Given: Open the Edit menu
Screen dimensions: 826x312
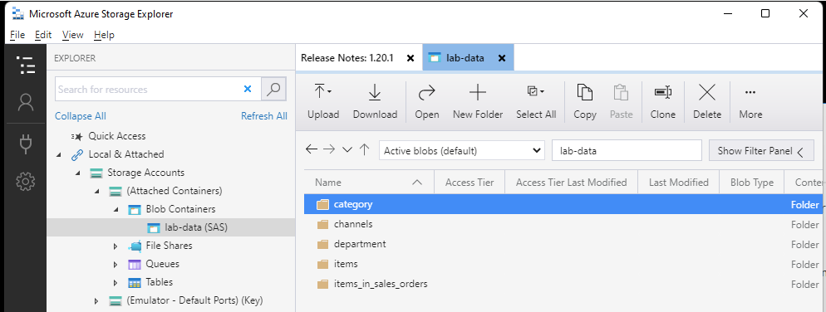Looking at the screenshot, I should pyautogui.click(x=43, y=35).
